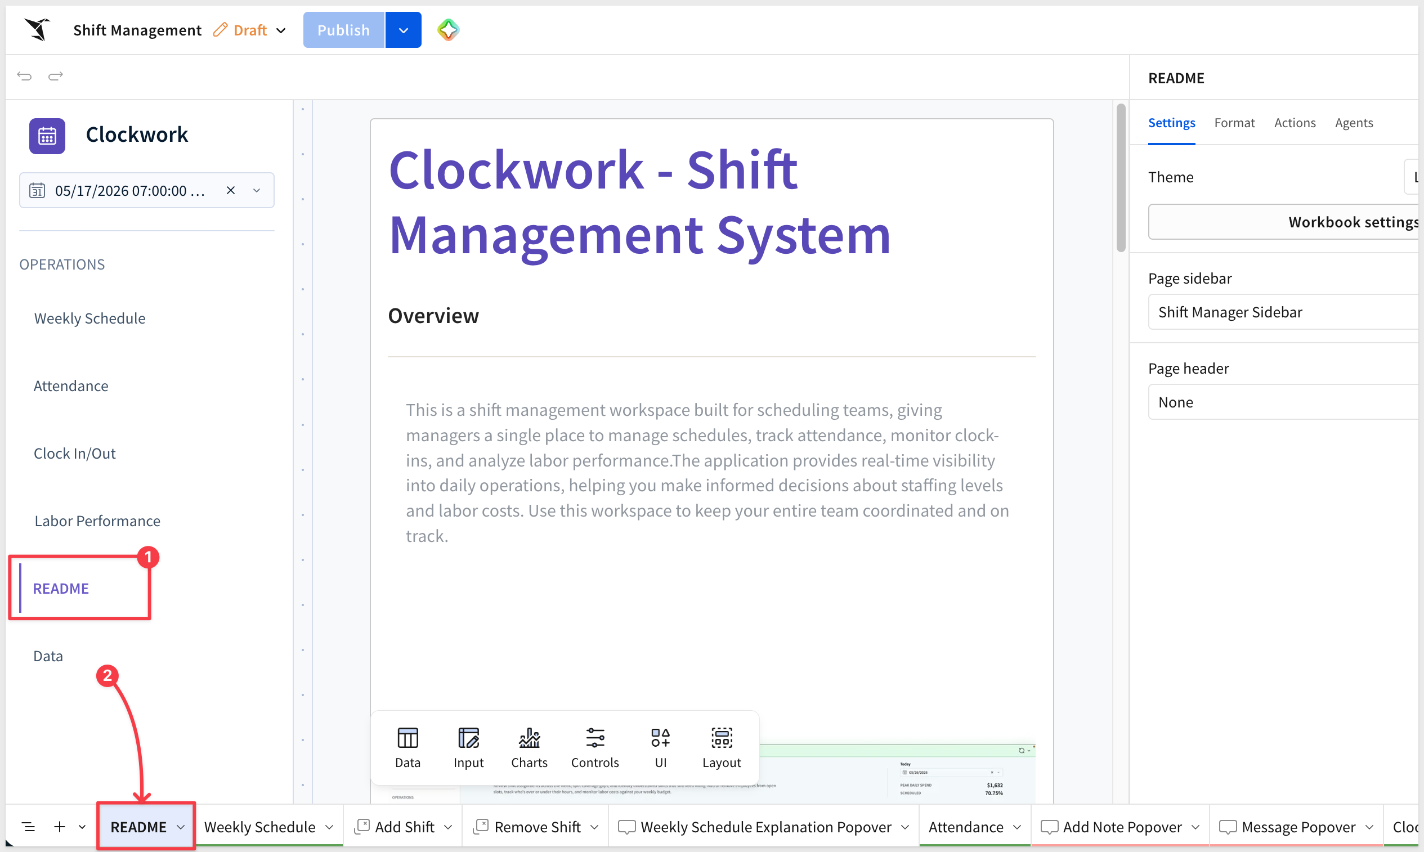Click the Draft pencil edit icon
The height and width of the screenshot is (852, 1424).
[x=220, y=30]
